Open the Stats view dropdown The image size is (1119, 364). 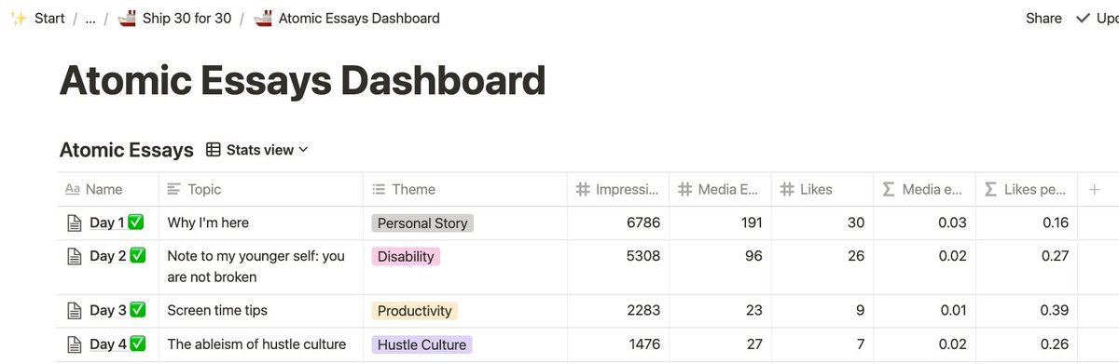click(x=257, y=150)
